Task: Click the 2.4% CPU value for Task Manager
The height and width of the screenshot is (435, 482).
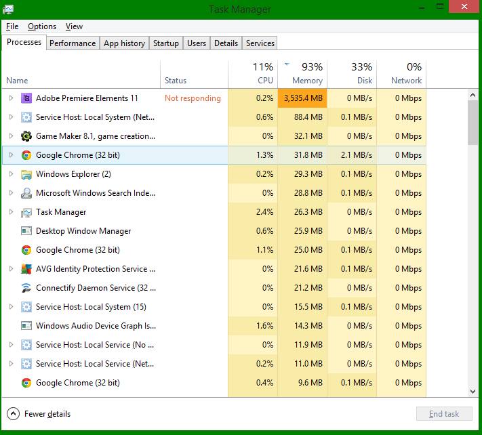Action: point(264,212)
